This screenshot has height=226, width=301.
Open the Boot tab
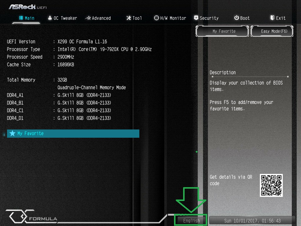pyautogui.click(x=242, y=18)
